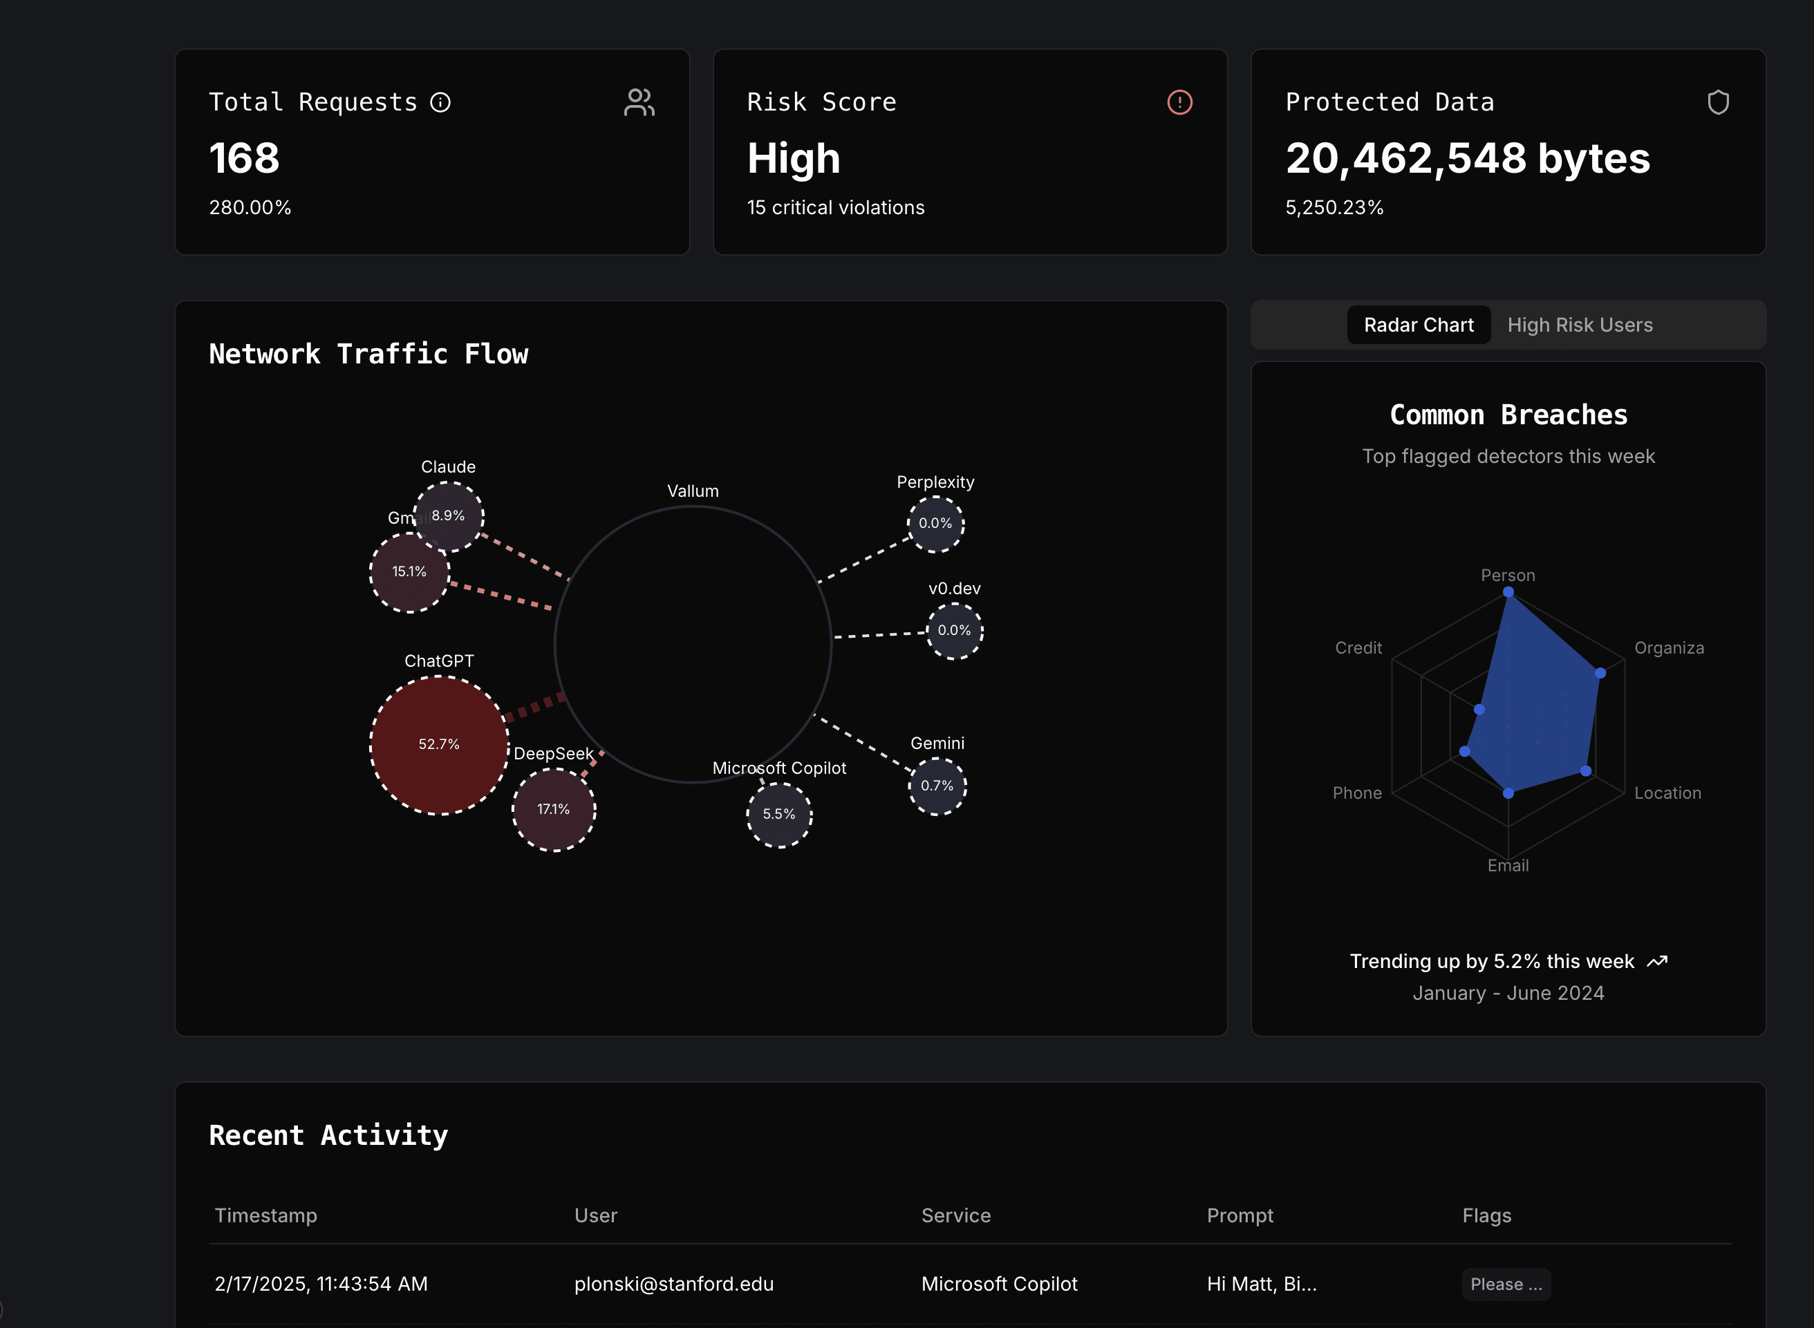This screenshot has width=1814, height=1328.
Task: Click the Please ... flag badge
Action: [x=1505, y=1284]
